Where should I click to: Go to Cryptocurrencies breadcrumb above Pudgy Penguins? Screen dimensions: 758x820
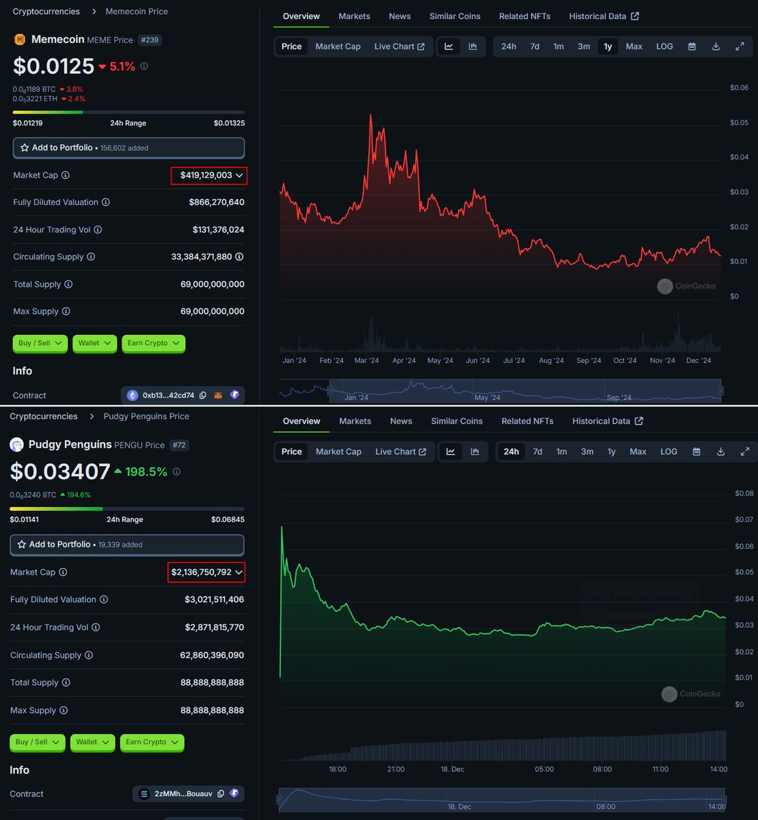[x=44, y=416]
